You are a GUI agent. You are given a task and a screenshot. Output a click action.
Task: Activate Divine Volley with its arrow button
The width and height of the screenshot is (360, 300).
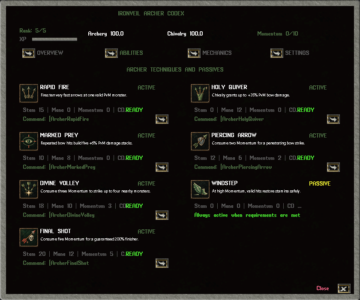tap(162, 215)
